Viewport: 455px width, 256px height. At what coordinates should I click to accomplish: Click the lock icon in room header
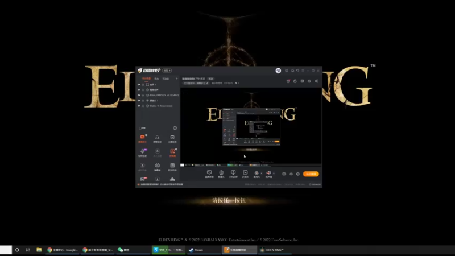pos(295,81)
